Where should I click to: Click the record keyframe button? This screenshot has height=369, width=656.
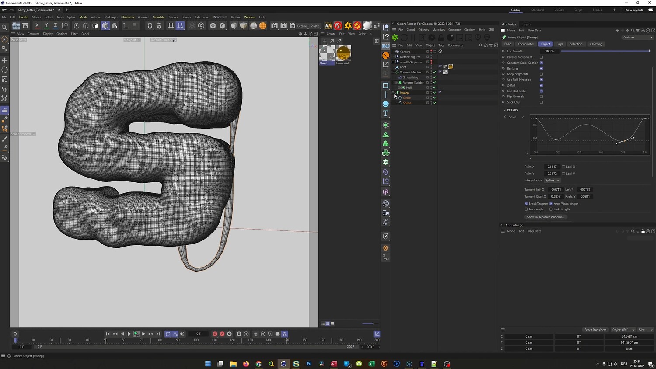point(215,334)
